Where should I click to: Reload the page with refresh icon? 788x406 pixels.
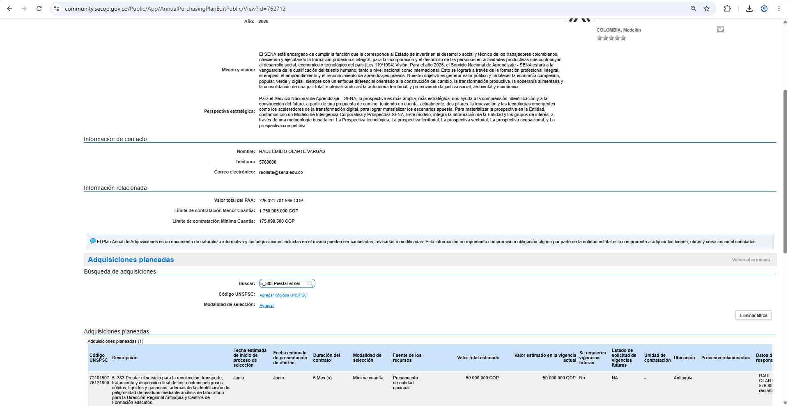[39, 9]
